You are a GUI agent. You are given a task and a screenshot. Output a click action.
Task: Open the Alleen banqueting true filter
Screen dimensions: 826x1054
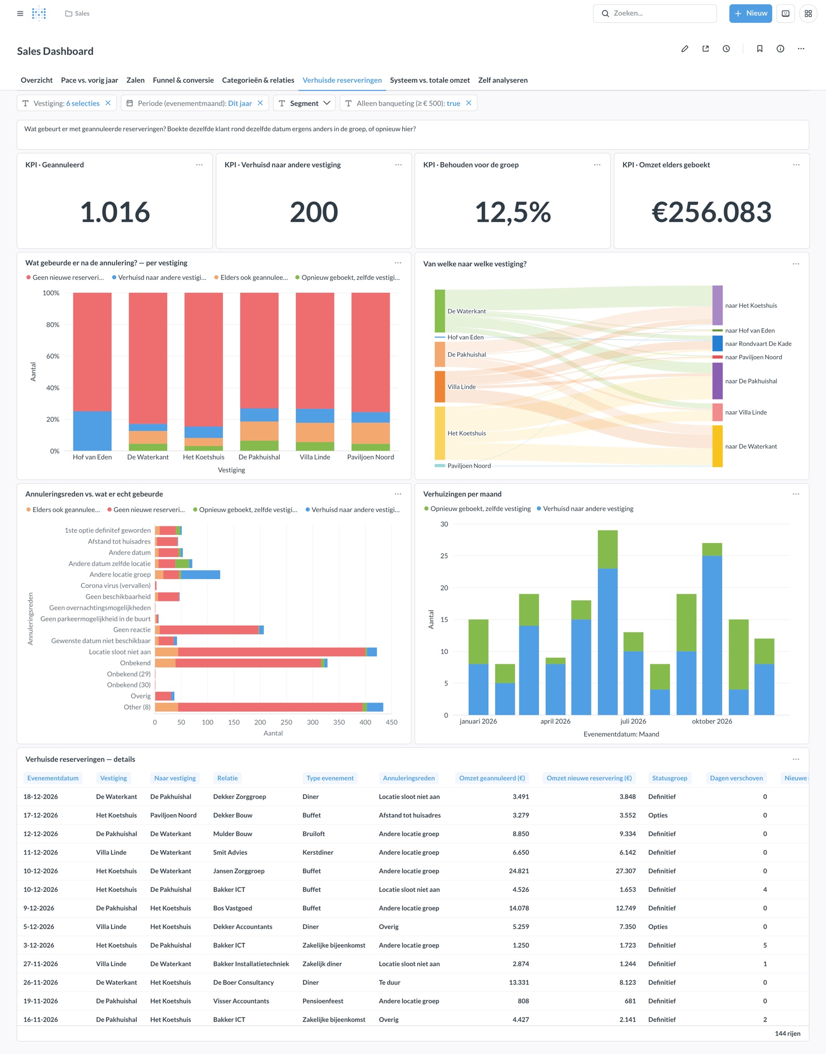click(x=408, y=103)
